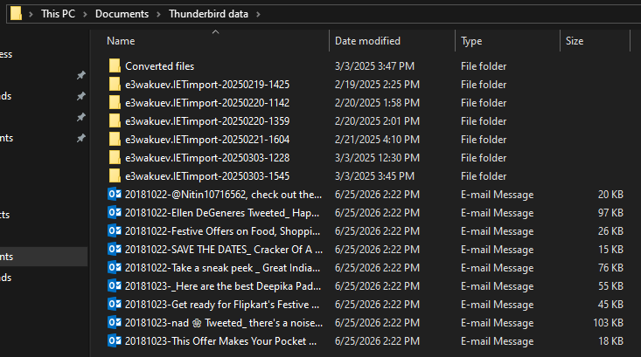The height and width of the screenshot is (357, 641).
Task: Select the 'cts' sidebar item
Action: (x=5, y=215)
